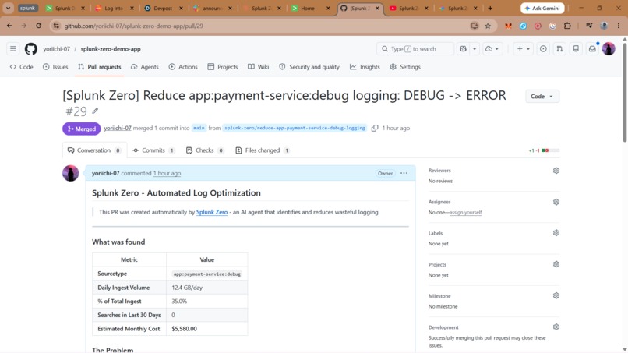Open pull requests icon in header
The height and width of the screenshot is (353, 628).
point(559,49)
